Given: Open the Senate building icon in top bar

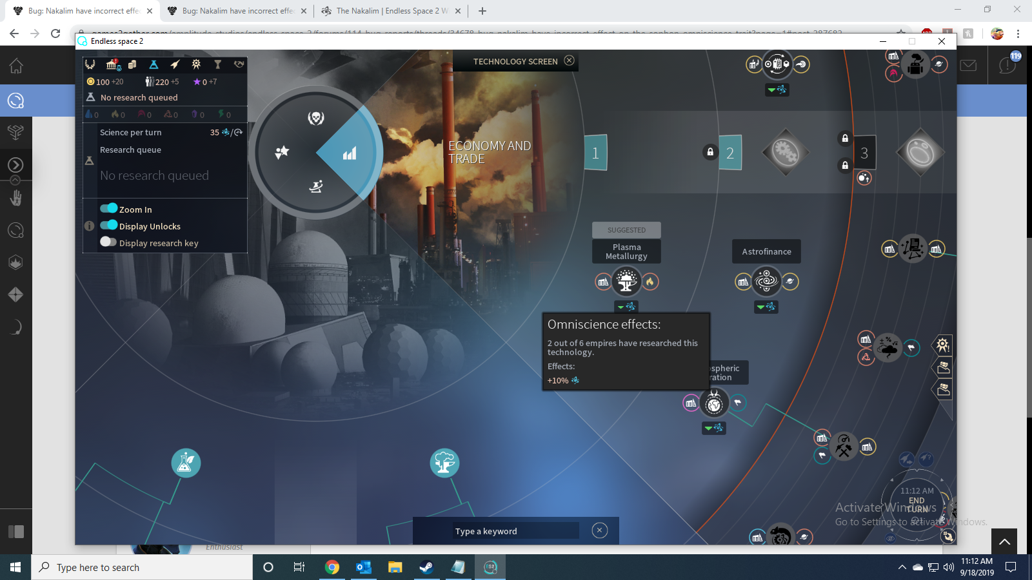Looking at the screenshot, I should click(x=112, y=64).
